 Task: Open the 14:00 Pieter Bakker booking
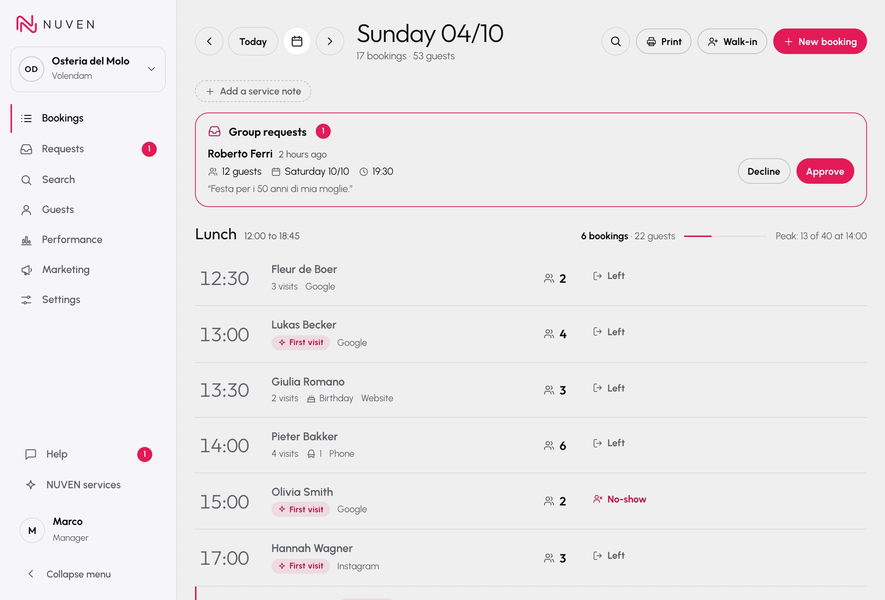coord(531,445)
